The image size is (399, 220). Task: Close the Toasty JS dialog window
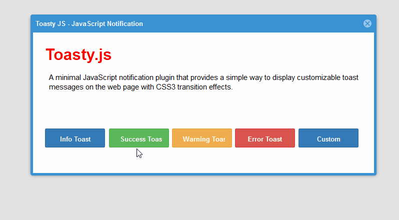click(x=367, y=23)
